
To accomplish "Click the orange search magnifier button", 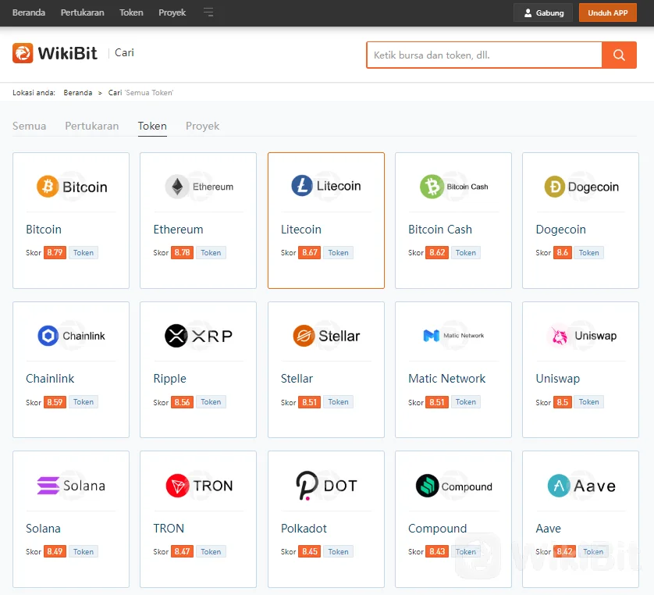I will [619, 55].
